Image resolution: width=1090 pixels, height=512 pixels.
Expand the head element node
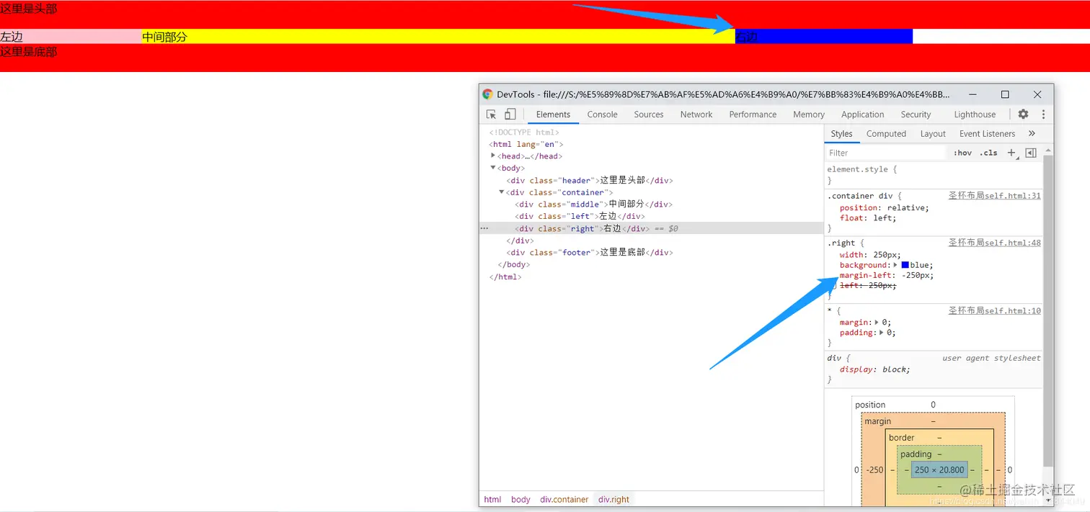493,156
